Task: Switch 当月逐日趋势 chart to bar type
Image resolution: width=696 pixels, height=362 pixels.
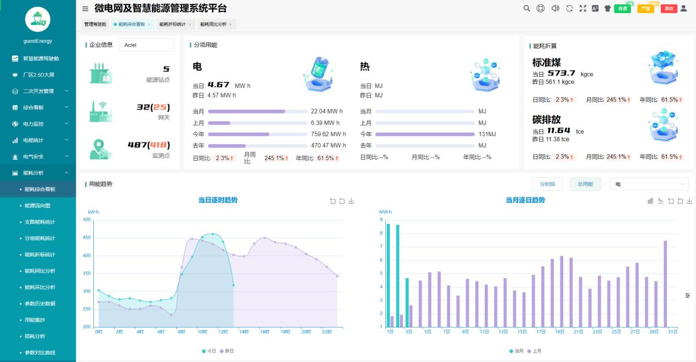Action: (x=650, y=201)
